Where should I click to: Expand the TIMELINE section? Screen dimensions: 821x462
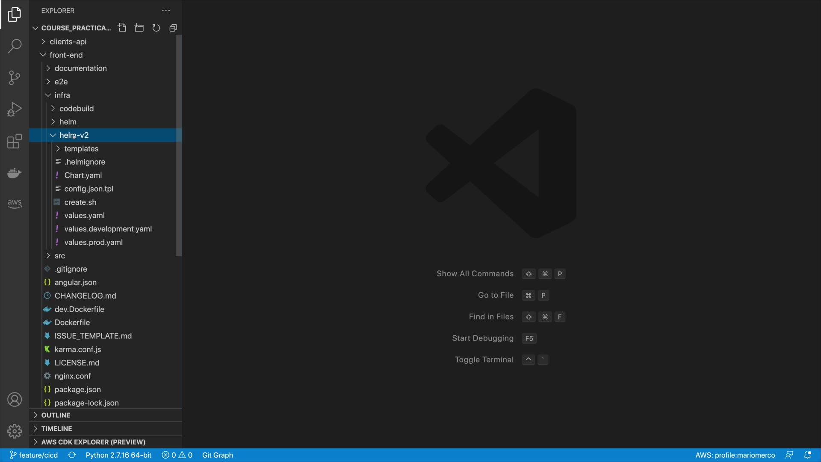(56, 429)
